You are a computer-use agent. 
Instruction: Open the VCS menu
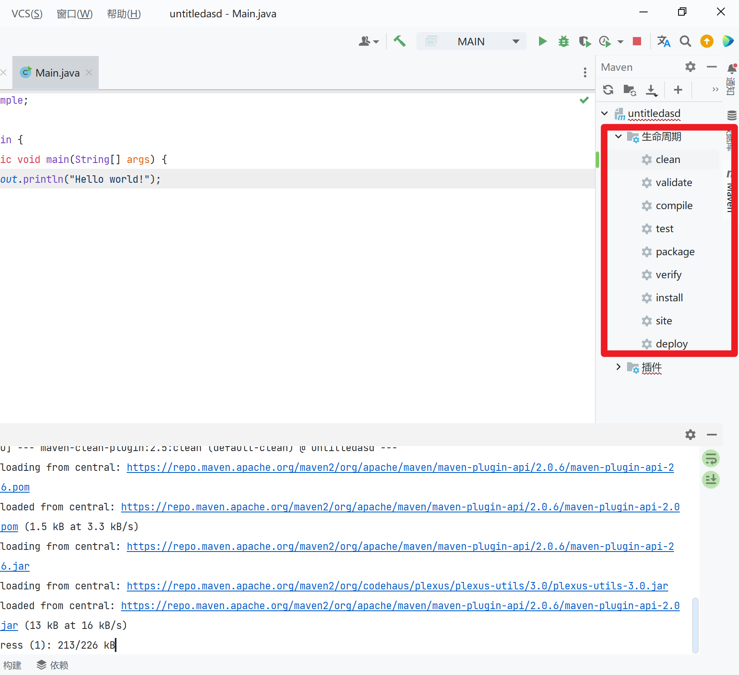pos(27,14)
